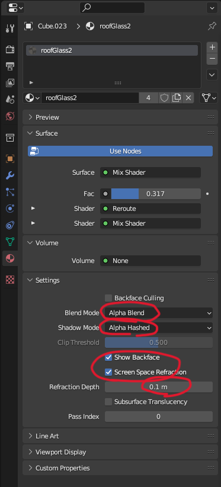Uncheck the Show Backface option
Viewport: 221px width, 487px height.
[x=108, y=357]
